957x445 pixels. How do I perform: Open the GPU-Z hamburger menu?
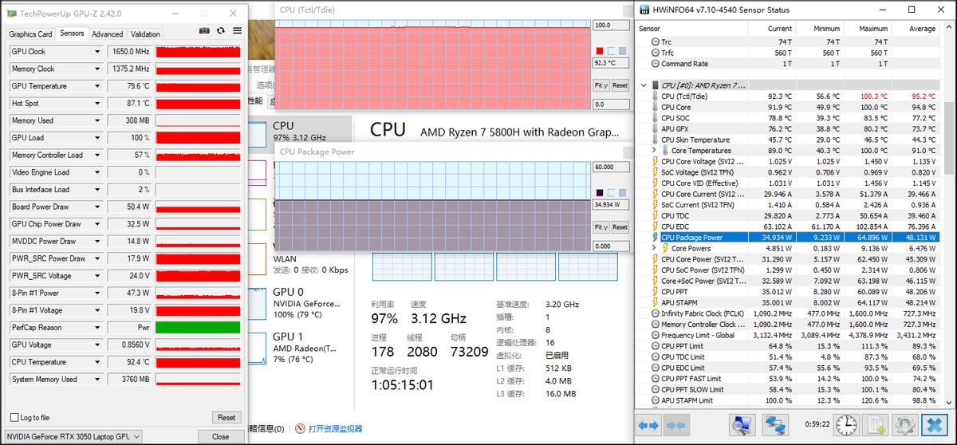[237, 30]
